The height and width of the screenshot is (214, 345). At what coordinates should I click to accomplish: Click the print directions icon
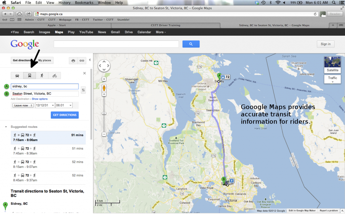click(x=73, y=61)
